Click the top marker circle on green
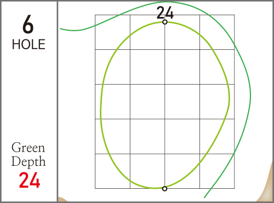The width and height of the screenshot is (274, 203). click(x=165, y=22)
